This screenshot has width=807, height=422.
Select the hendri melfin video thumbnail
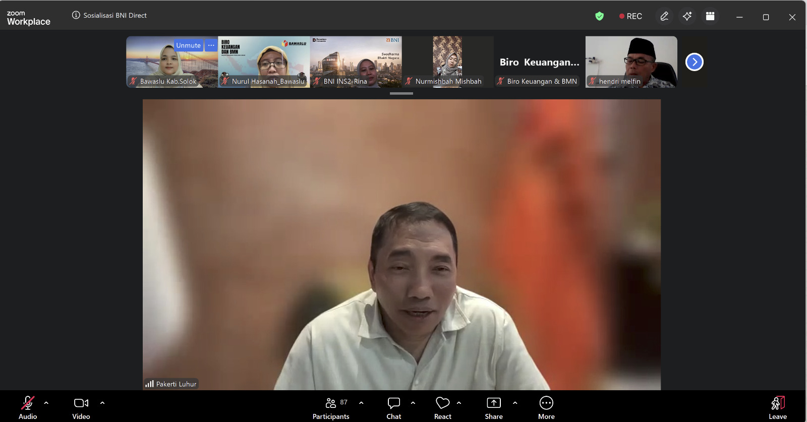[631, 62]
